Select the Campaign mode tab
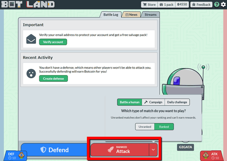This screenshot has width=227, height=161. tap(154, 102)
